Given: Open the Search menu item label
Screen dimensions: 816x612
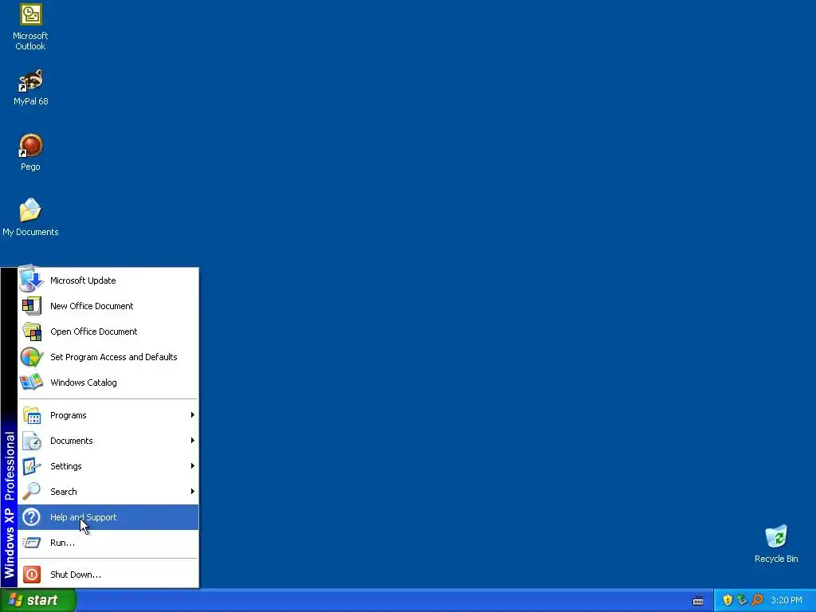Looking at the screenshot, I should 64,491.
